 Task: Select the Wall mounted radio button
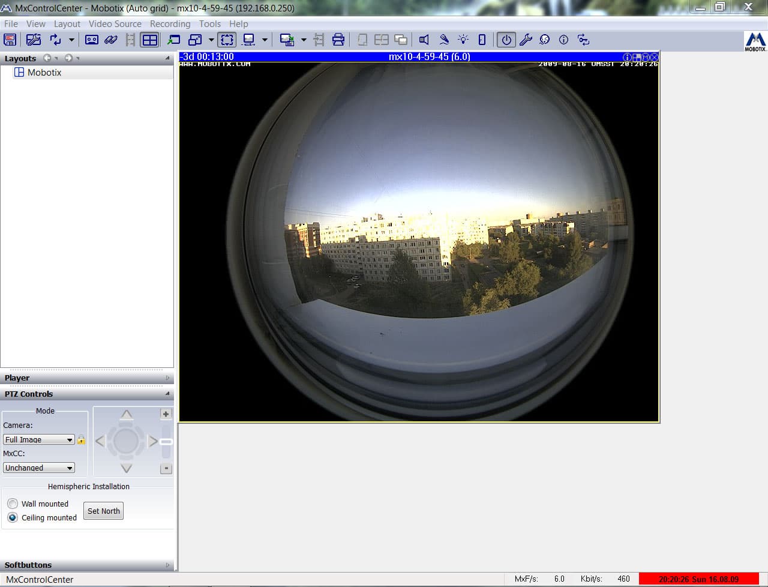tap(13, 504)
